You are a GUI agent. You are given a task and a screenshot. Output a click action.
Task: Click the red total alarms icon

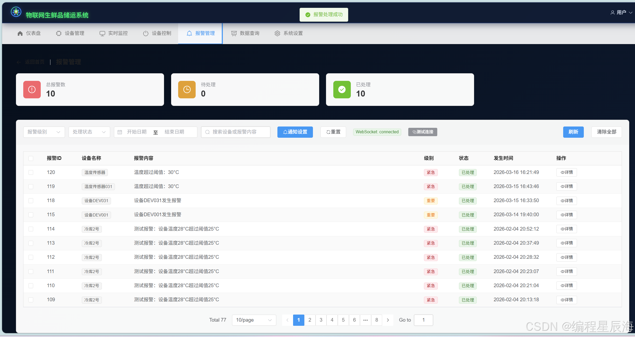coord(32,89)
